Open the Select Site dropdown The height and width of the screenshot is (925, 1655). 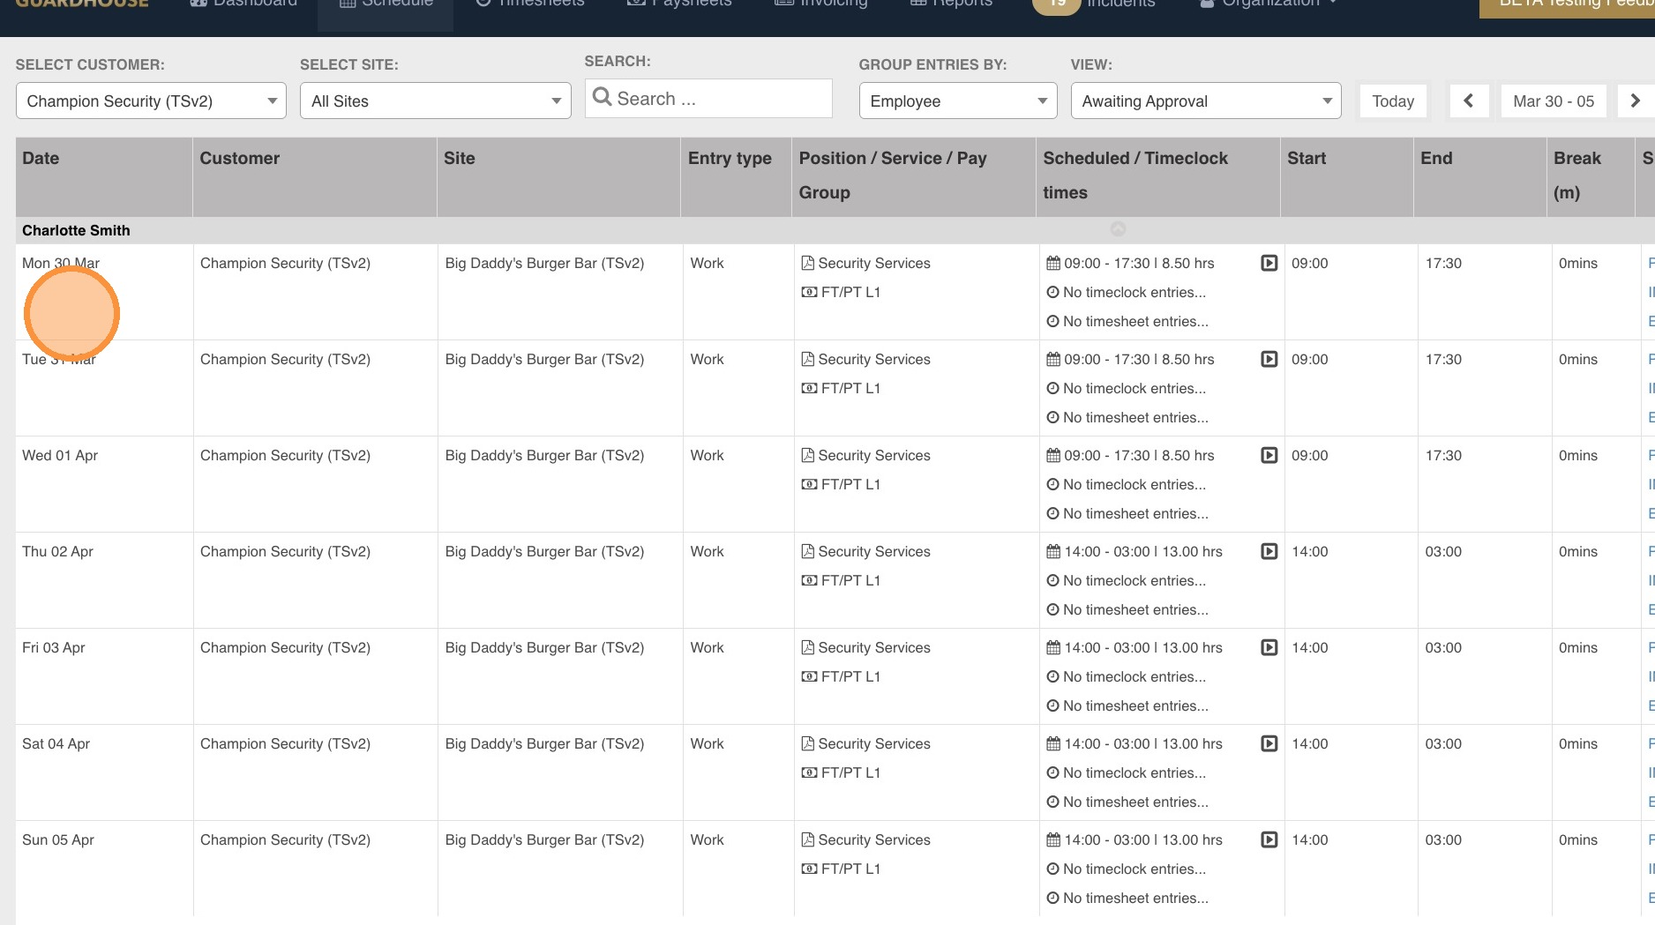point(436,101)
